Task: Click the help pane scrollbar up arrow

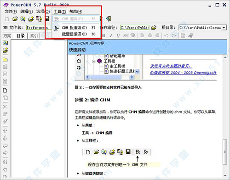Action: pyautogui.click(x=225, y=57)
